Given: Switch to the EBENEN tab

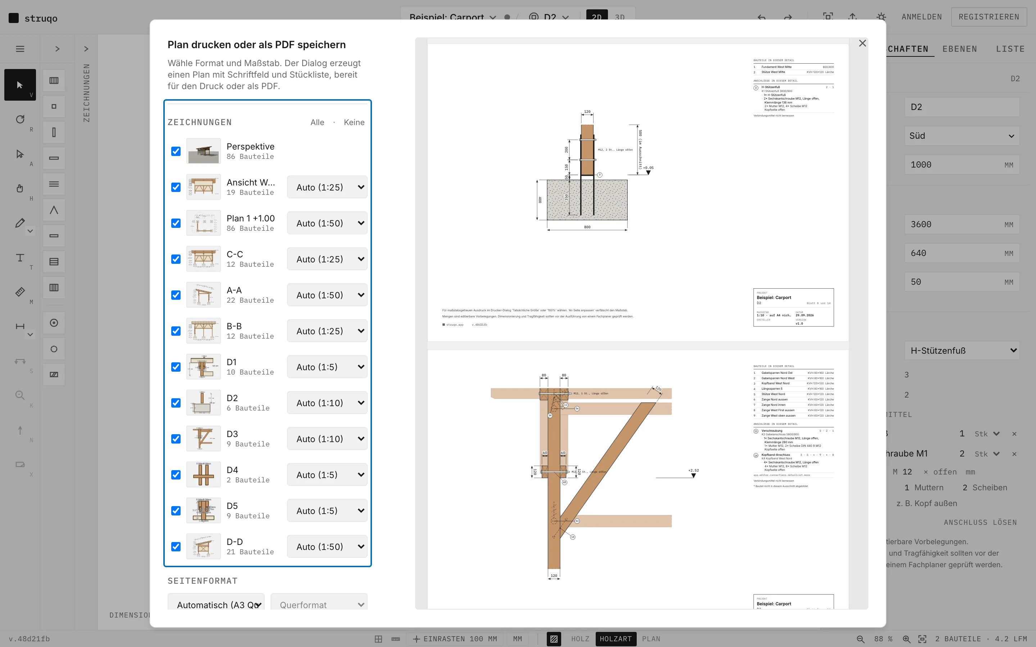Looking at the screenshot, I should pos(959,49).
